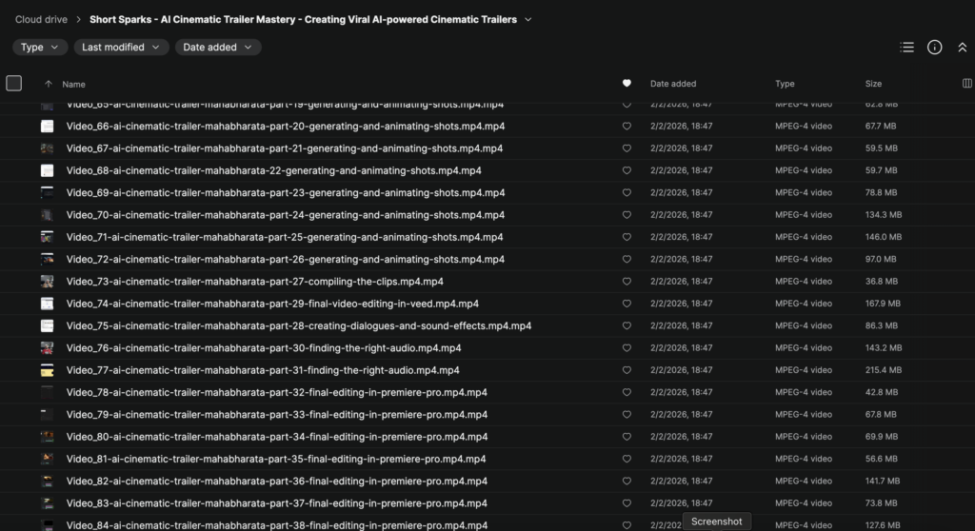Screen dimensions: 975x531
Task: Tick the select-all checkbox in header
Action: (14, 84)
